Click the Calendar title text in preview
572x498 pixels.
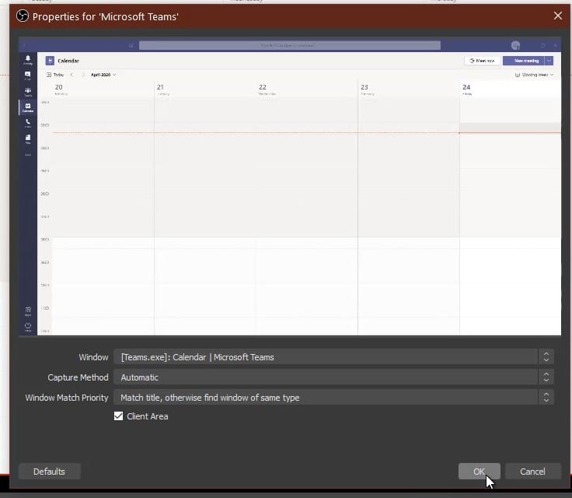68,61
